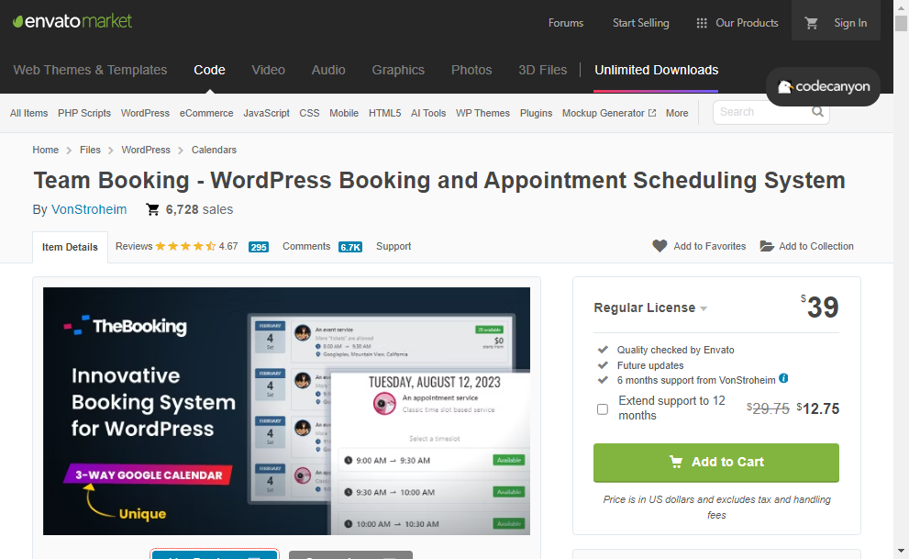Go to Unlimited Downloads
The height and width of the screenshot is (559, 909).
tap(656, 70)
